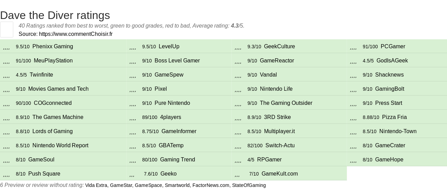
Task: Open the The Gaming Outsider review
Action: click(x=286, y=103)
